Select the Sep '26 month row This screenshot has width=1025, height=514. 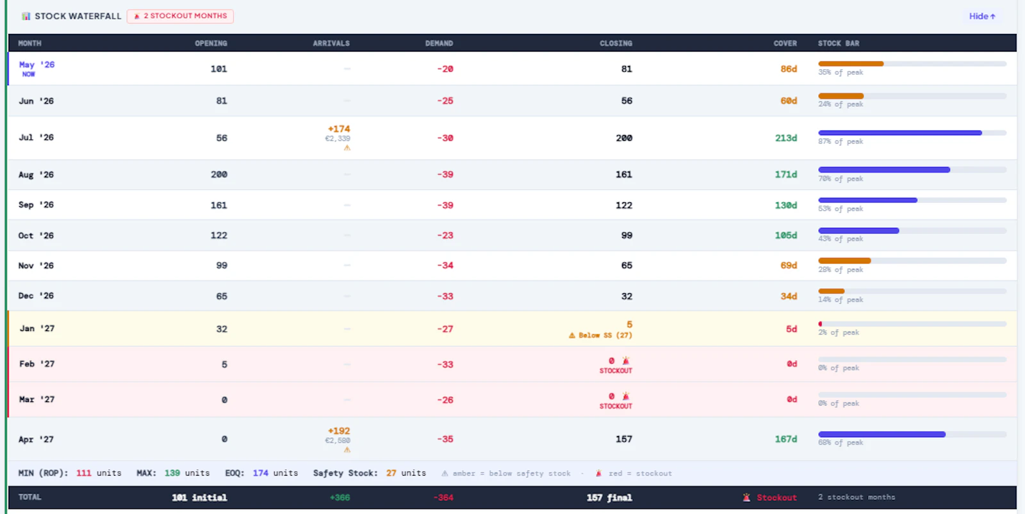pyautogui.click(x=512, y=205)
